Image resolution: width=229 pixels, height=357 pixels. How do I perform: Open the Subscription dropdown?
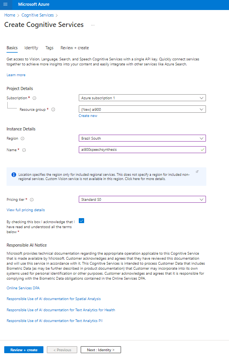[x=202, y=98]
